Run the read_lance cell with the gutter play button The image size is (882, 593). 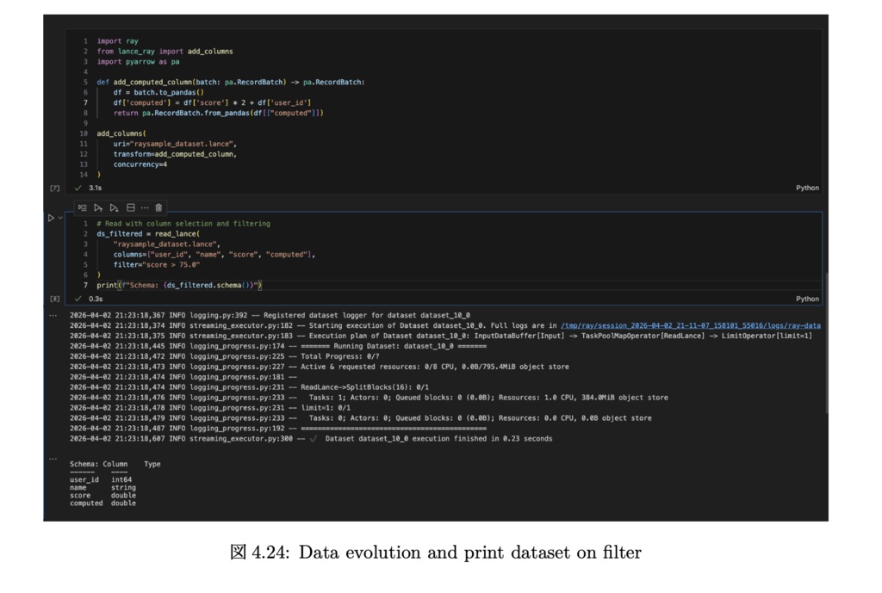[52, 218]
